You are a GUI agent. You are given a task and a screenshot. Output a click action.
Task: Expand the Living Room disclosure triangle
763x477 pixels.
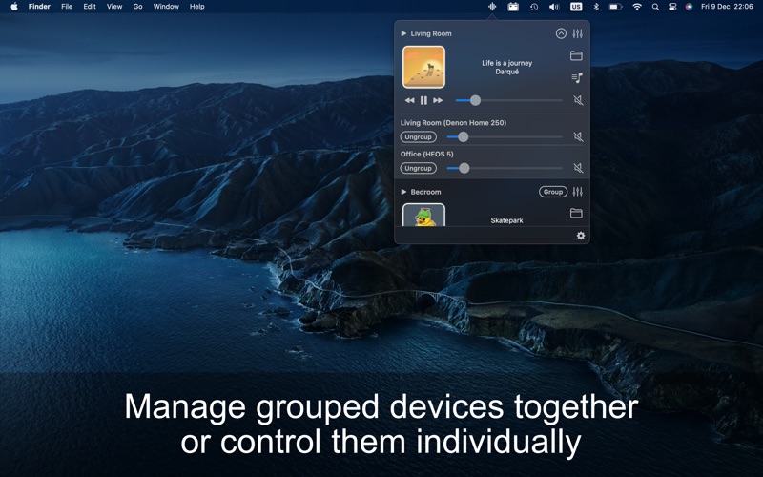[403, 33]
